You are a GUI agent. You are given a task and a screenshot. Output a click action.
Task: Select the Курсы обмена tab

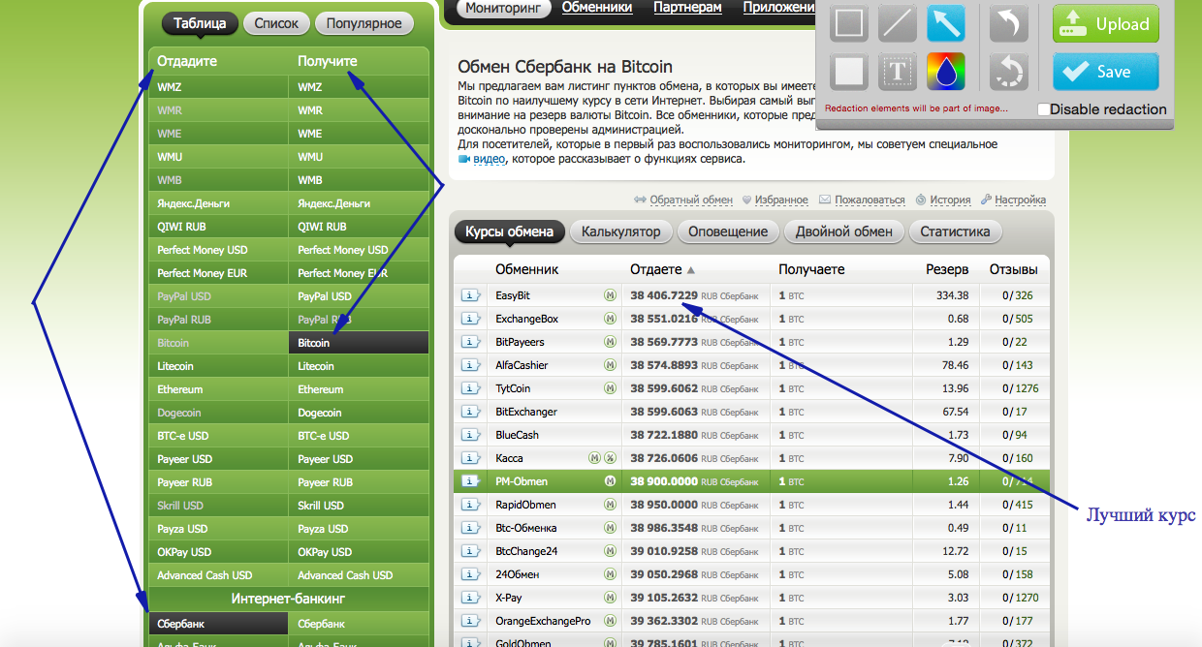click(x=510, y=231)
